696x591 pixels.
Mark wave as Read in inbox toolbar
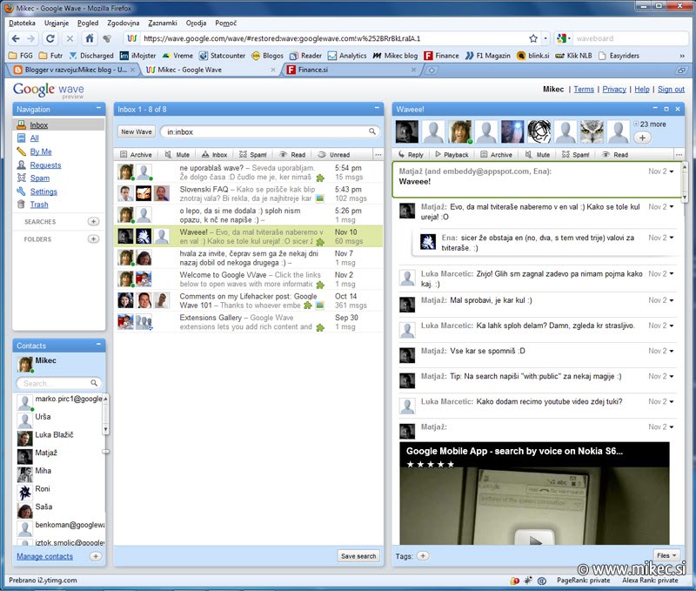click(292, 155)
